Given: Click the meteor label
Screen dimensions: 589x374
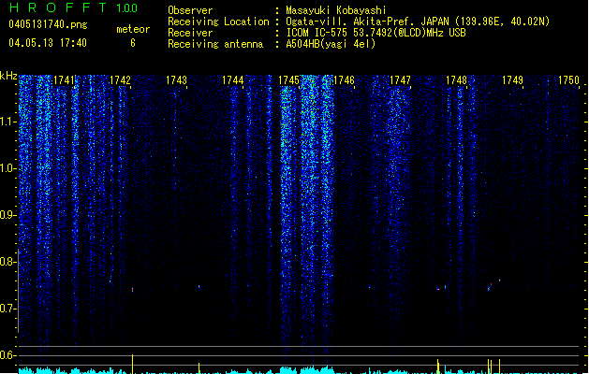Looking at the screenshot, I should (x=133, y=29).
